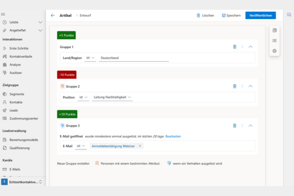Delete Gruppe 1 with its trash icon

[235, 47]
